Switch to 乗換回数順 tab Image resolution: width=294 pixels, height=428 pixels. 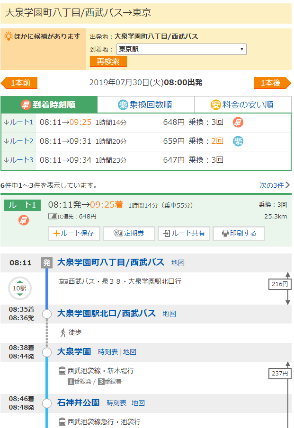pos(146,105)
